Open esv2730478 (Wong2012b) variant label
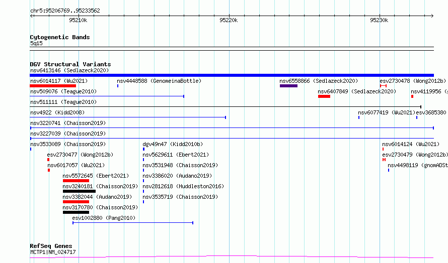448x263 pixels. coord(413,81)
